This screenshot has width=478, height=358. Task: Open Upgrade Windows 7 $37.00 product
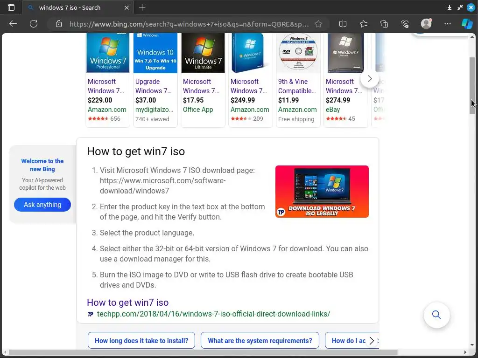tap(153, 86)
